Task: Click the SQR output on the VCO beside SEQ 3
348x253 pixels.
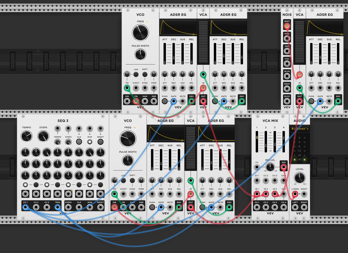Action: point(141,207)
